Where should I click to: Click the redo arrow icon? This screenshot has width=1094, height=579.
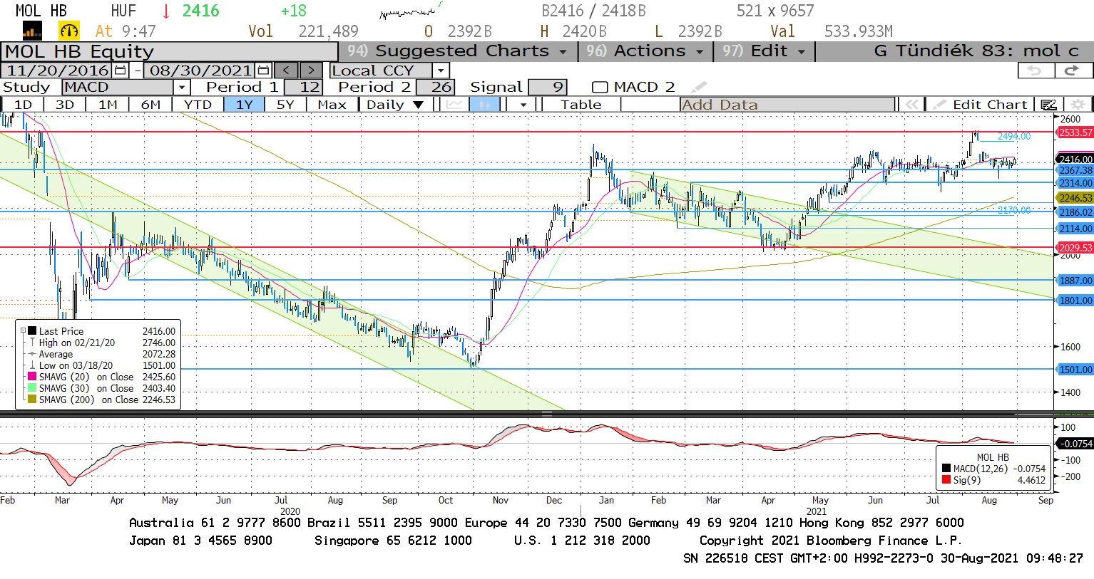pos(1072,71)
